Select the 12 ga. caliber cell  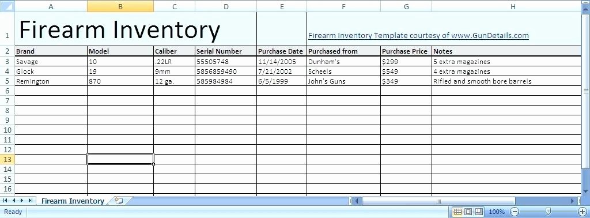coord(174,81)
